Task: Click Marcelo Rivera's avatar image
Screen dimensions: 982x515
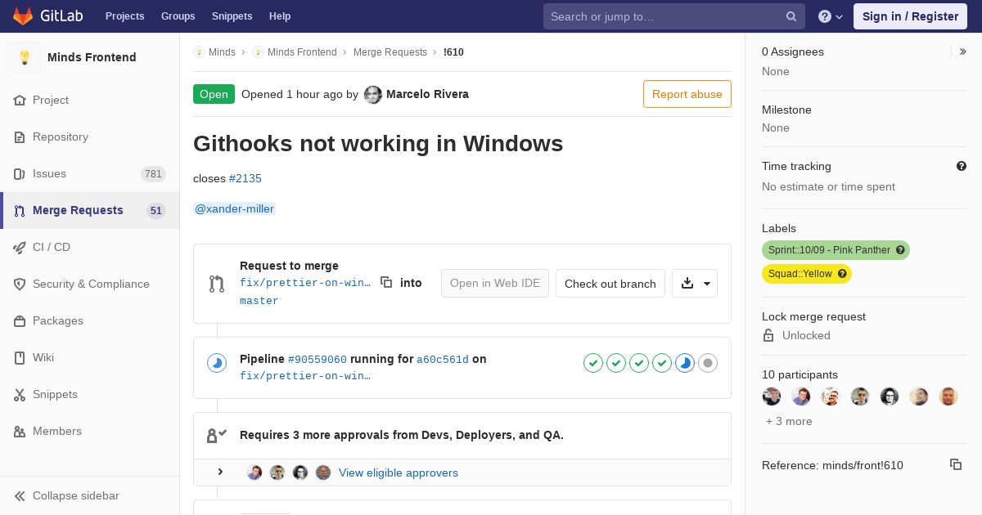Action: point(373,94)
